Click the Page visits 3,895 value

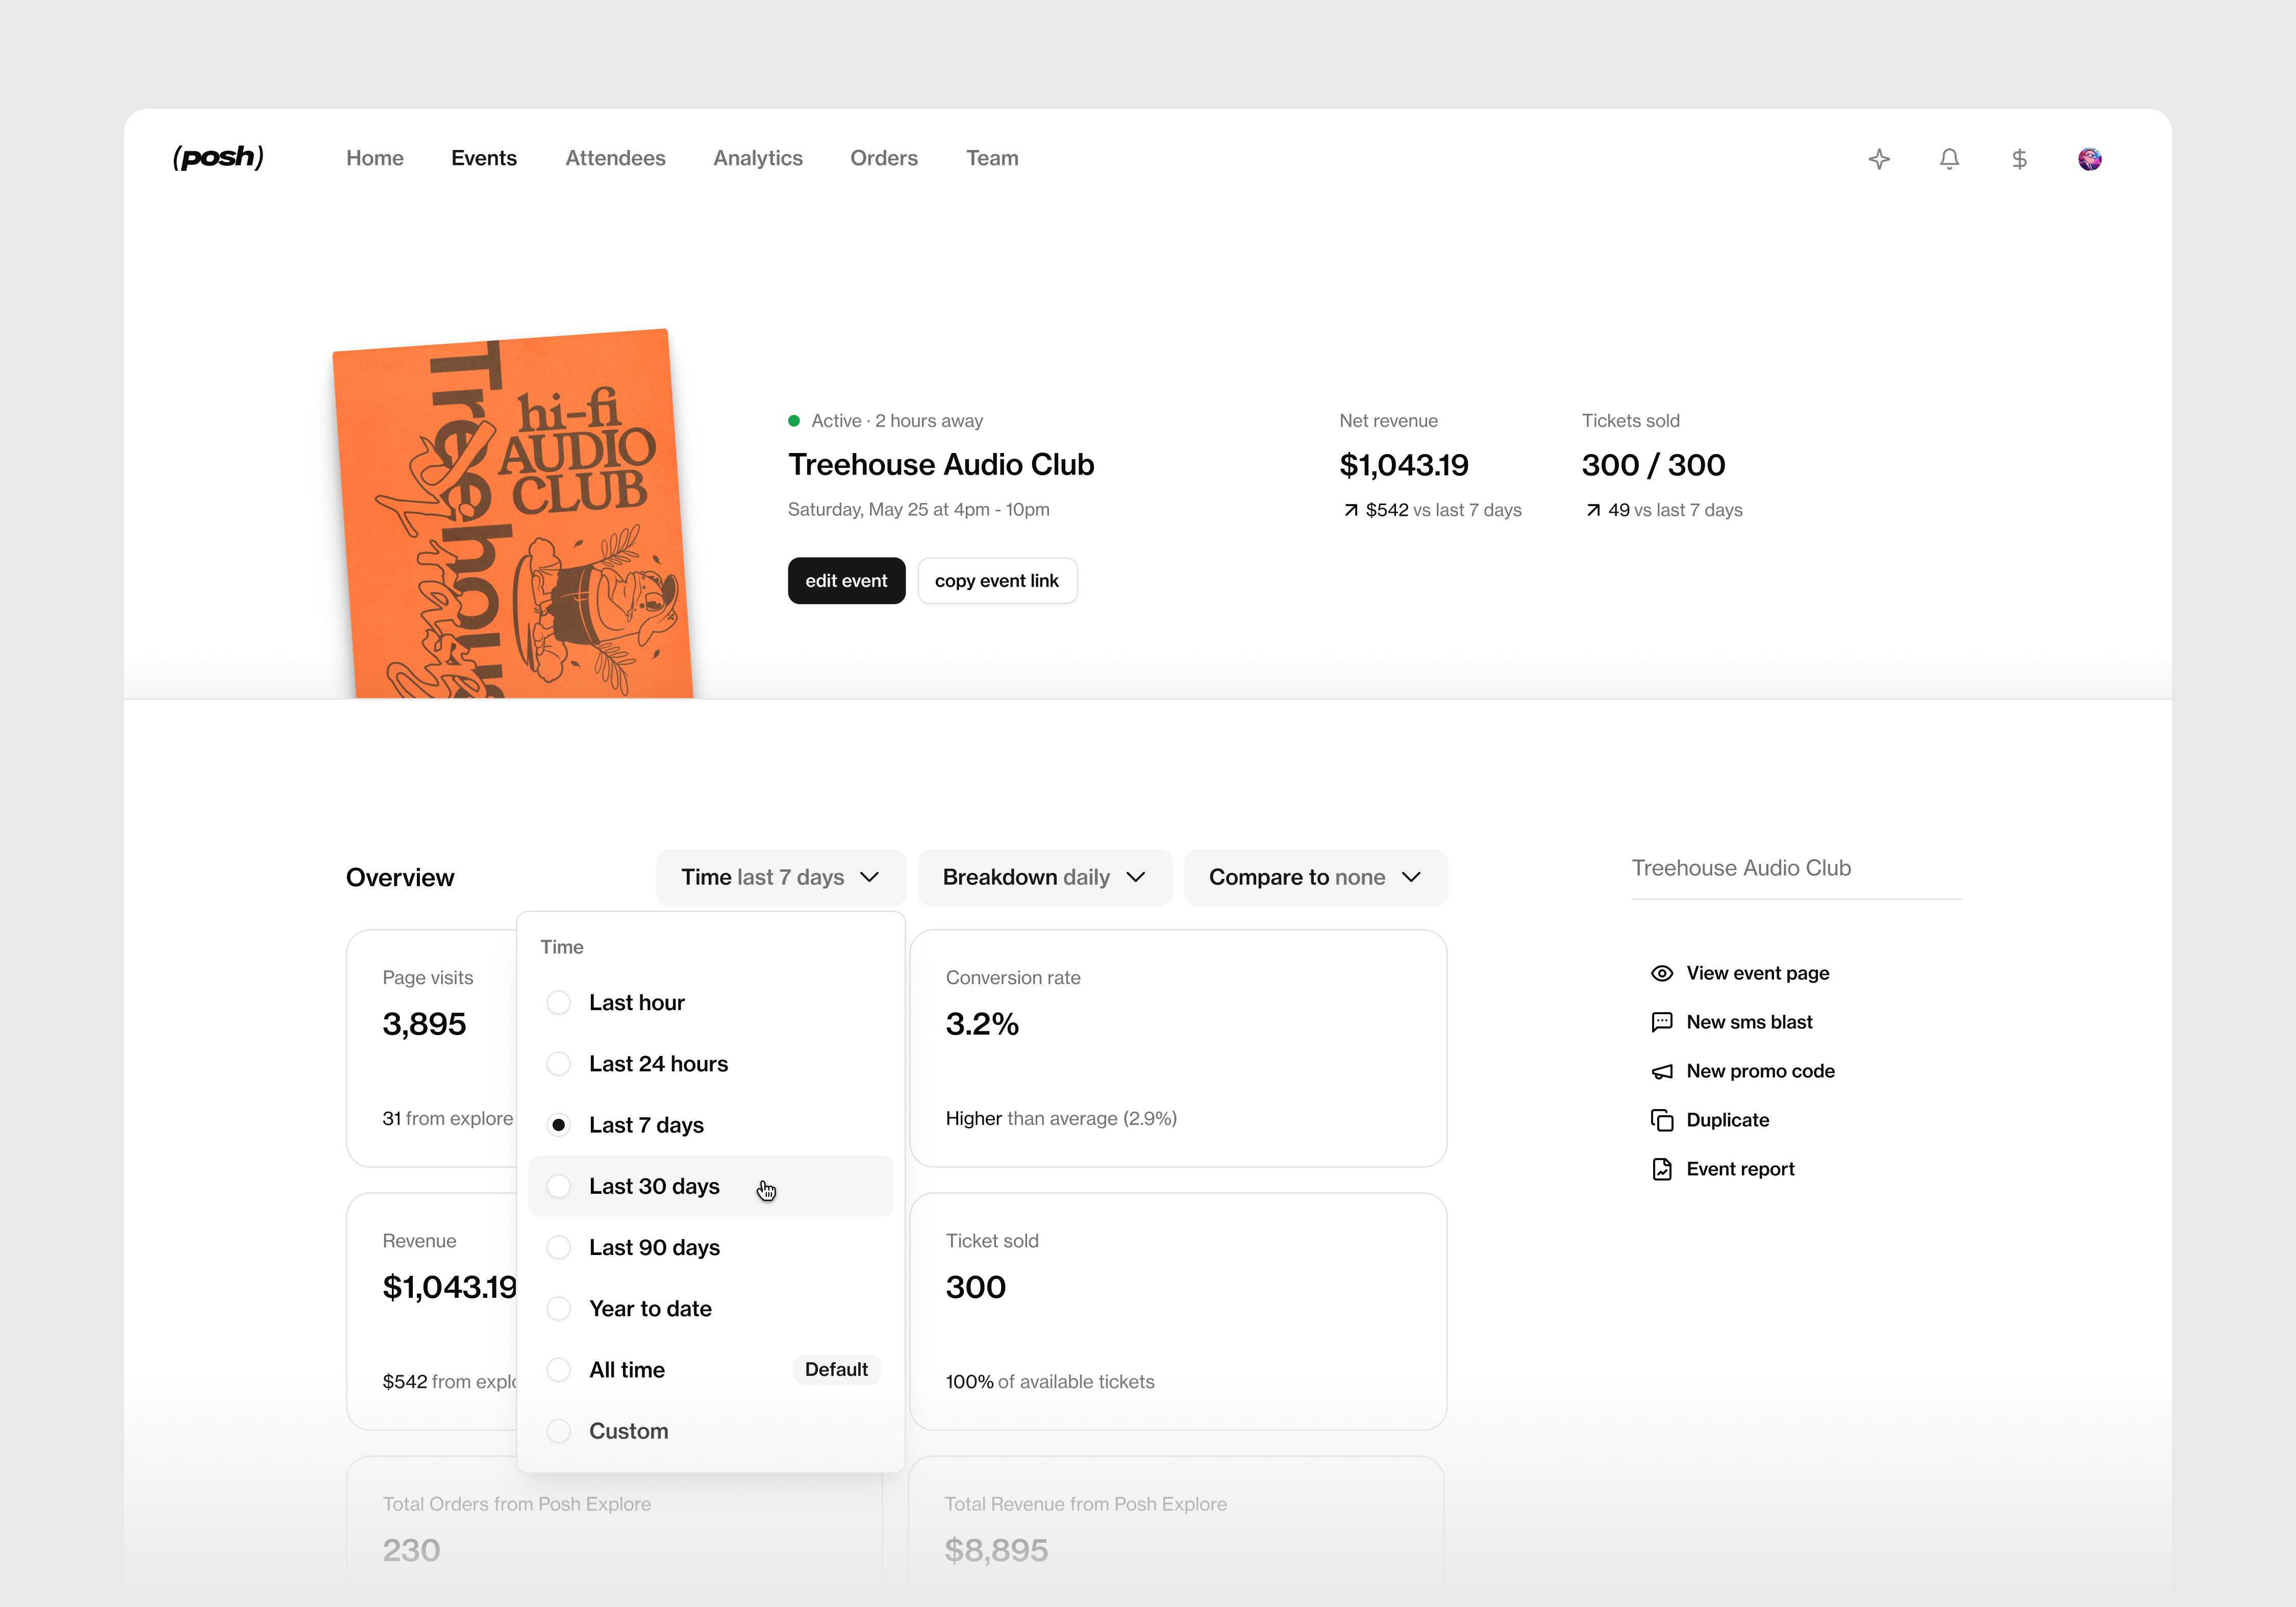[x=424, y=1024]
